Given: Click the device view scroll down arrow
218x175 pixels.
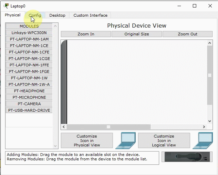Looking at the screenshot, I should pos(209,121).
